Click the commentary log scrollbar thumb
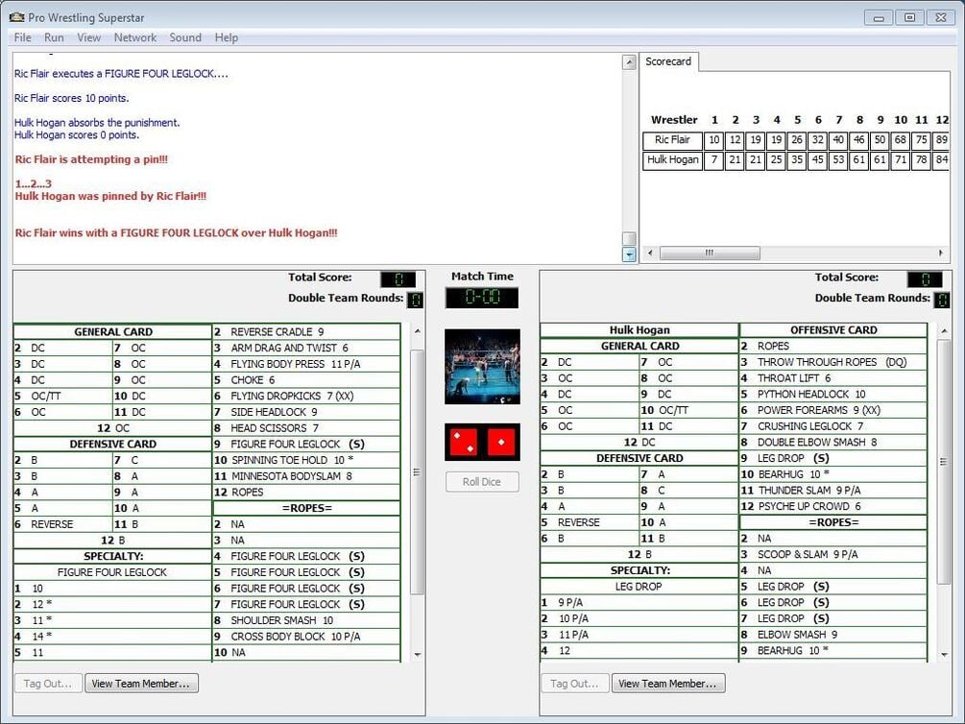965x724 pixels. point(629,238)
